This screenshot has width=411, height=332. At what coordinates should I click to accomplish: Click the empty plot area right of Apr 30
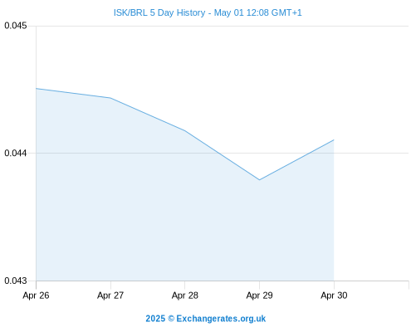[371, 216]
